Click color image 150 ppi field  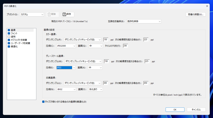[106, 40]
